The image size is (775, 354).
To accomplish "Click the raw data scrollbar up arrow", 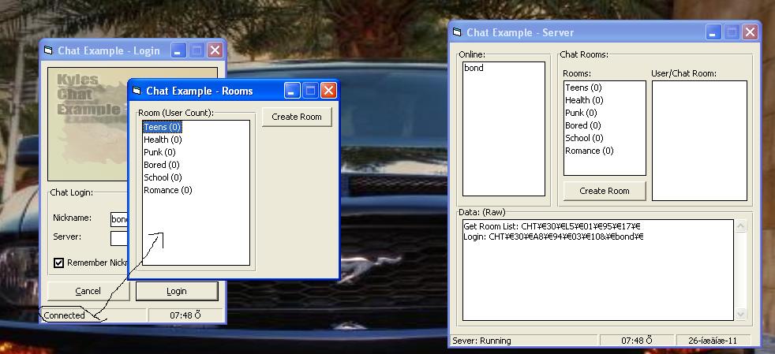I will click(740, 226).
